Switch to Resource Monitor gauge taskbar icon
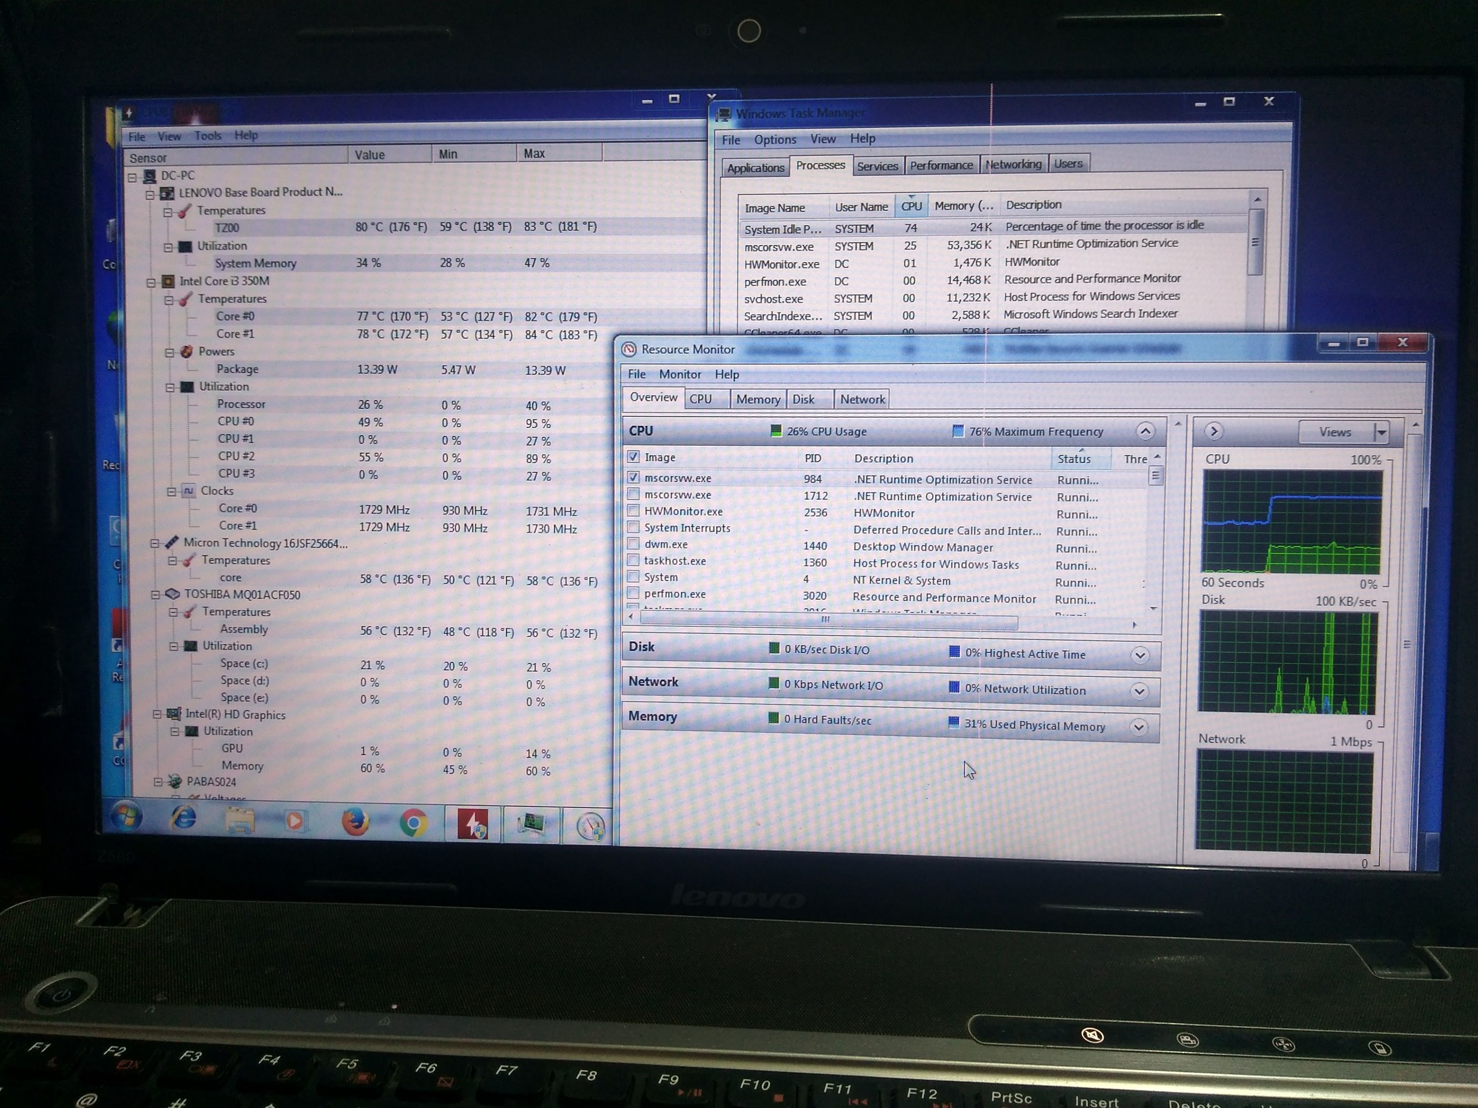 591,827
